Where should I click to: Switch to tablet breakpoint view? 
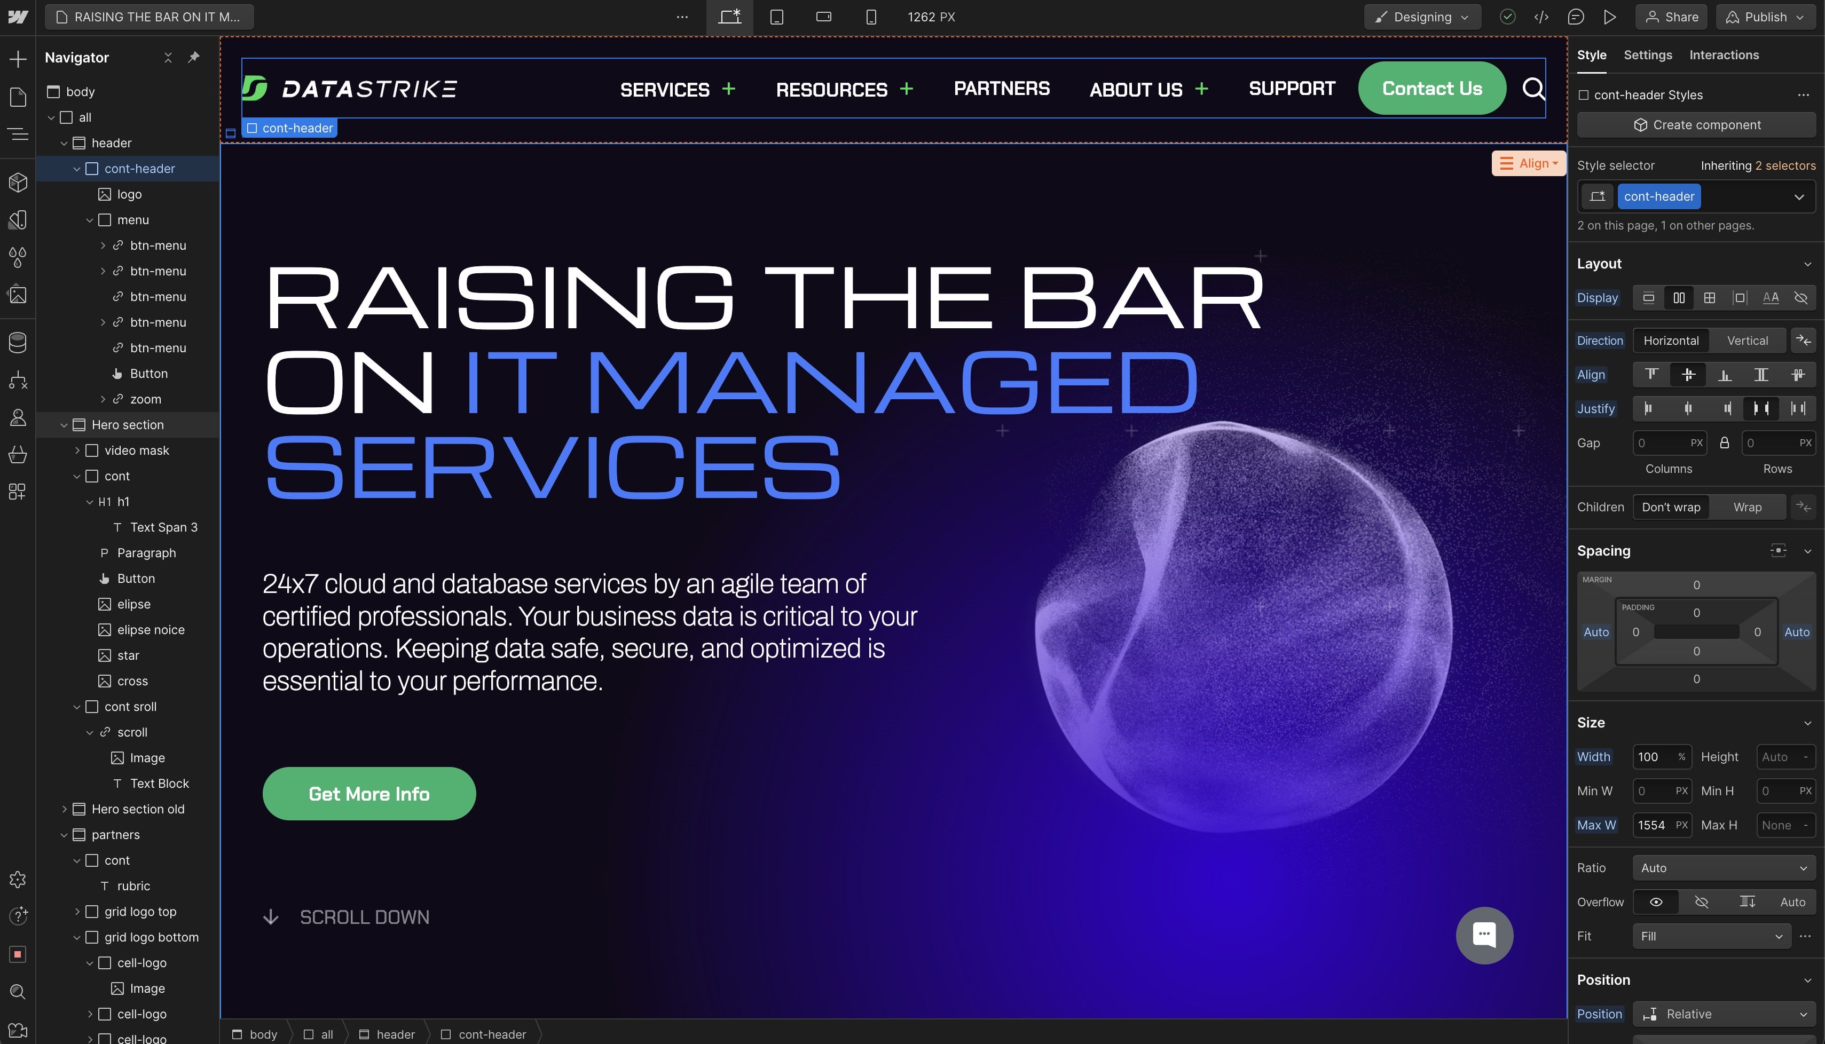(x=776, y=17)
